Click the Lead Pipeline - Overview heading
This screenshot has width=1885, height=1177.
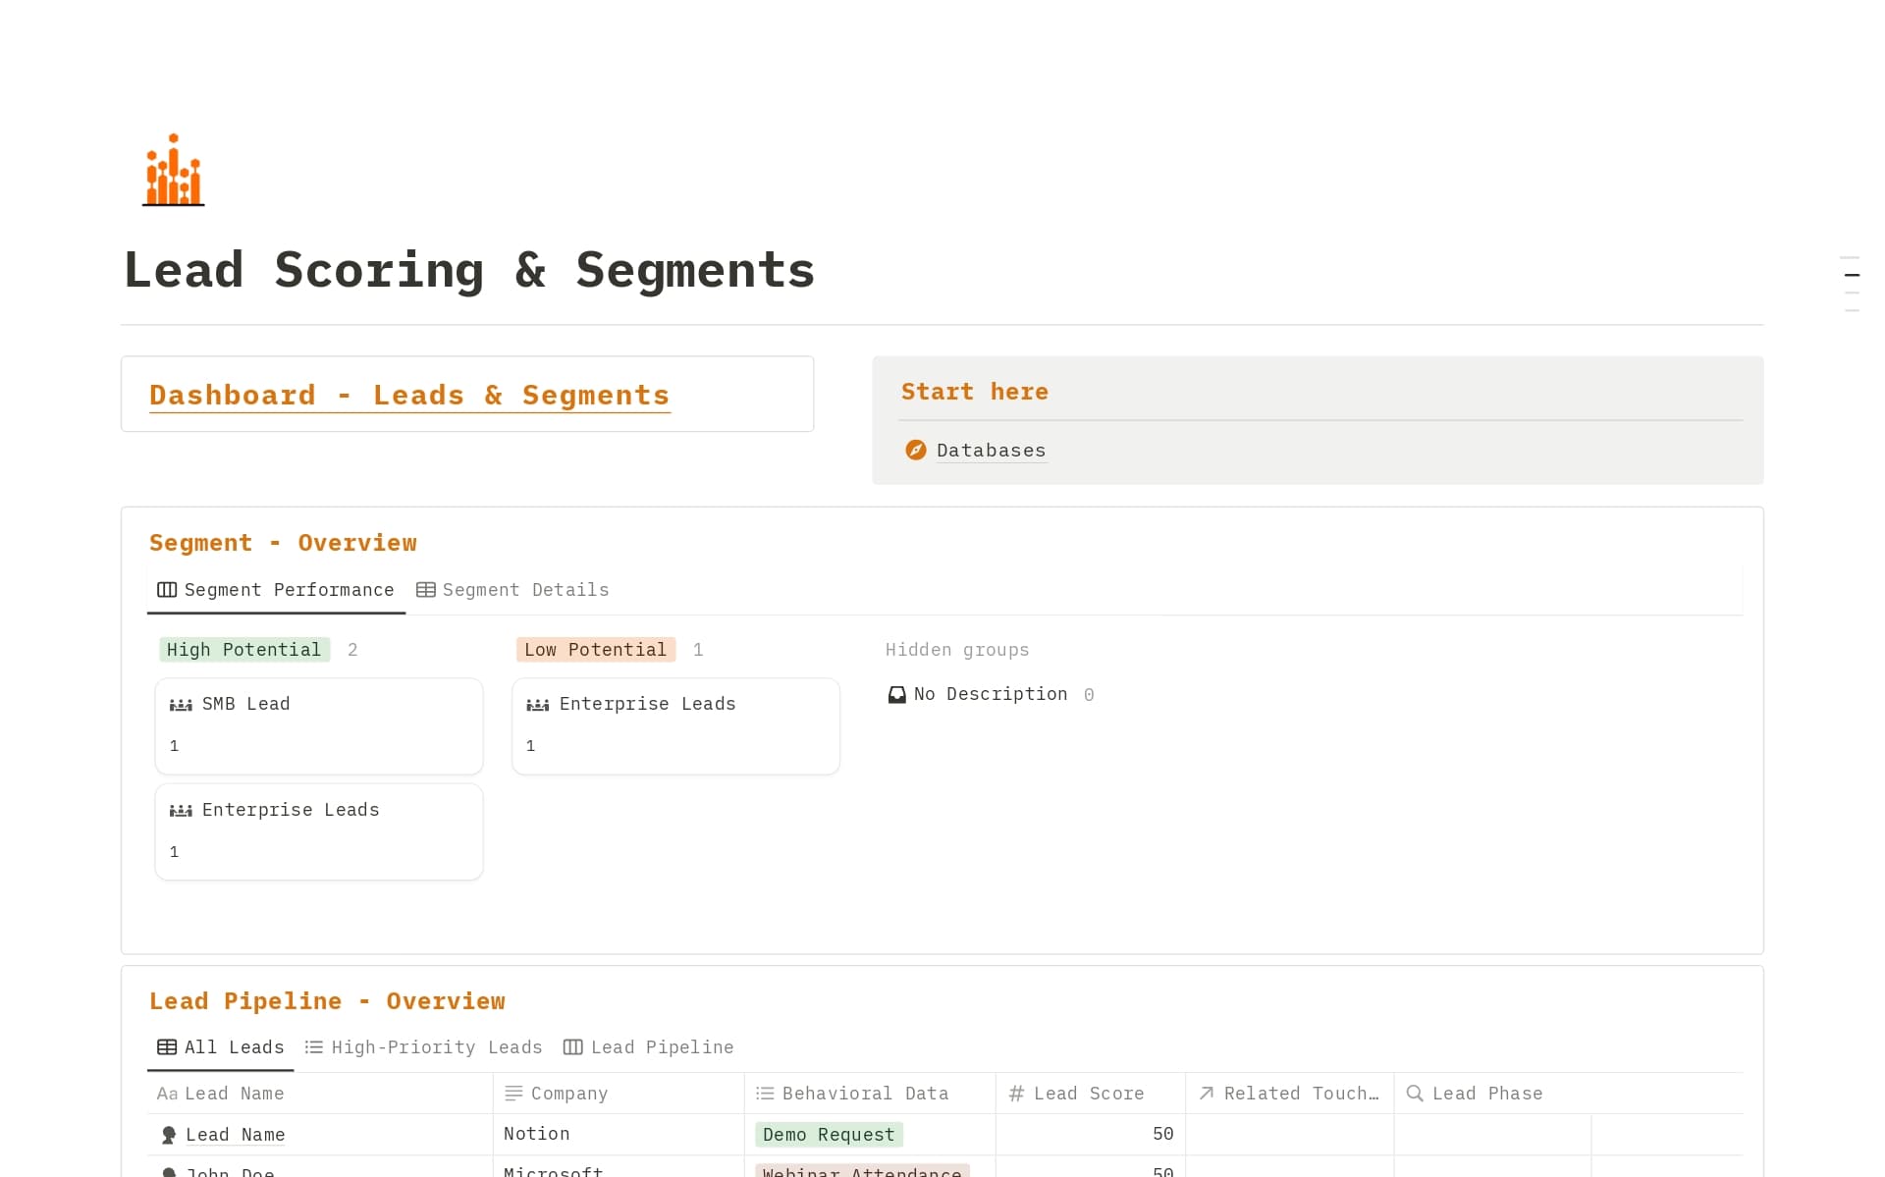[327, 1001]
